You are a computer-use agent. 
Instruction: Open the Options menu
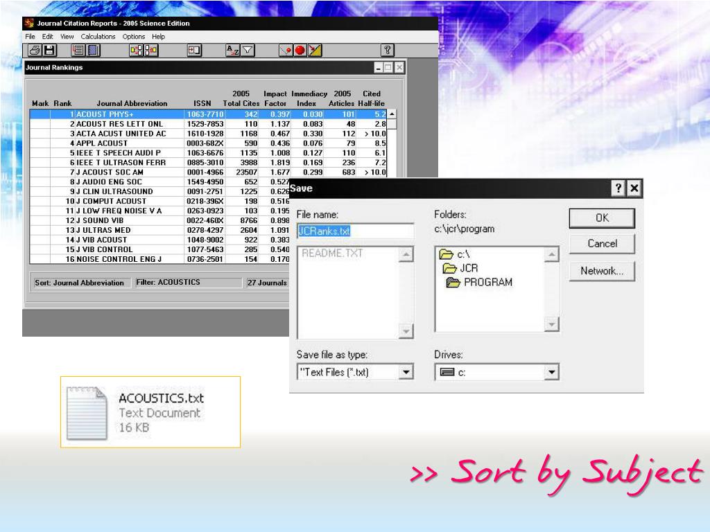(134, 37)
